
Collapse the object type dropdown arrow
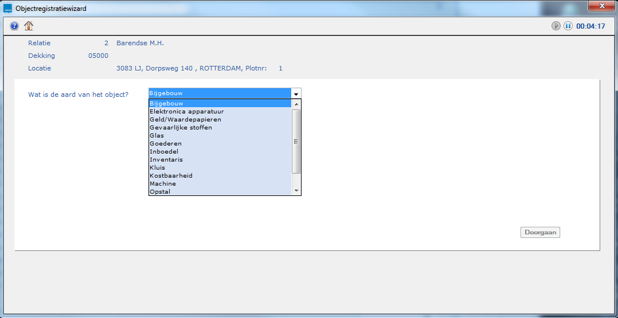point(296,93)
